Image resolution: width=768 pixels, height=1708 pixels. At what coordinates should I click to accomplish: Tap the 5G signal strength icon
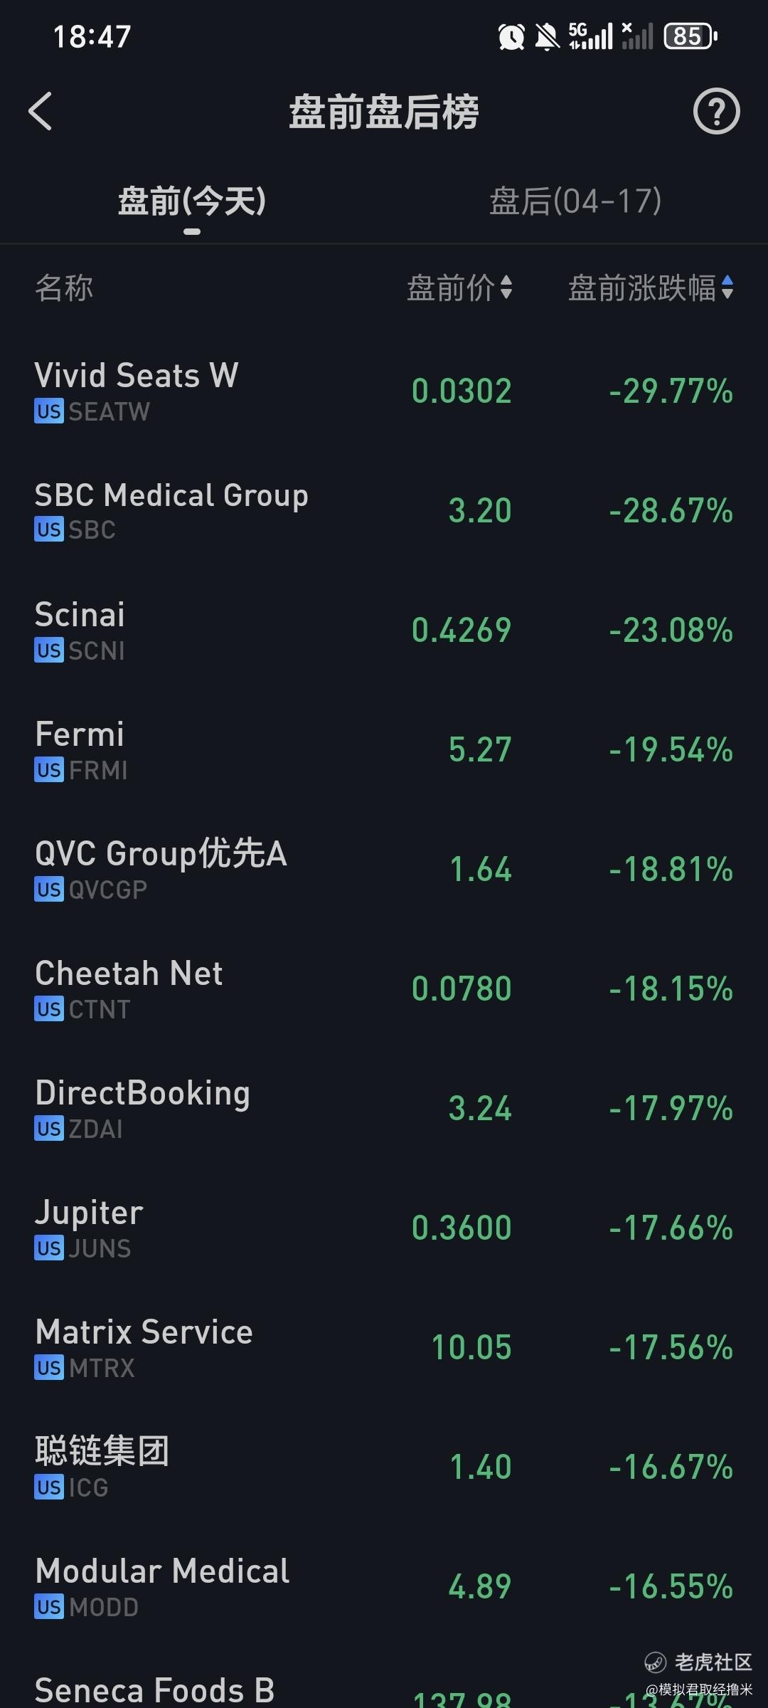pyautogui.click(x=590, y=36)
